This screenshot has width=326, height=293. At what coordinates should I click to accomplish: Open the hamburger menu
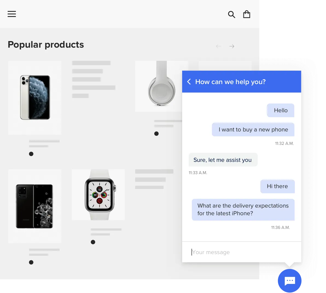(x=12, y=14)
